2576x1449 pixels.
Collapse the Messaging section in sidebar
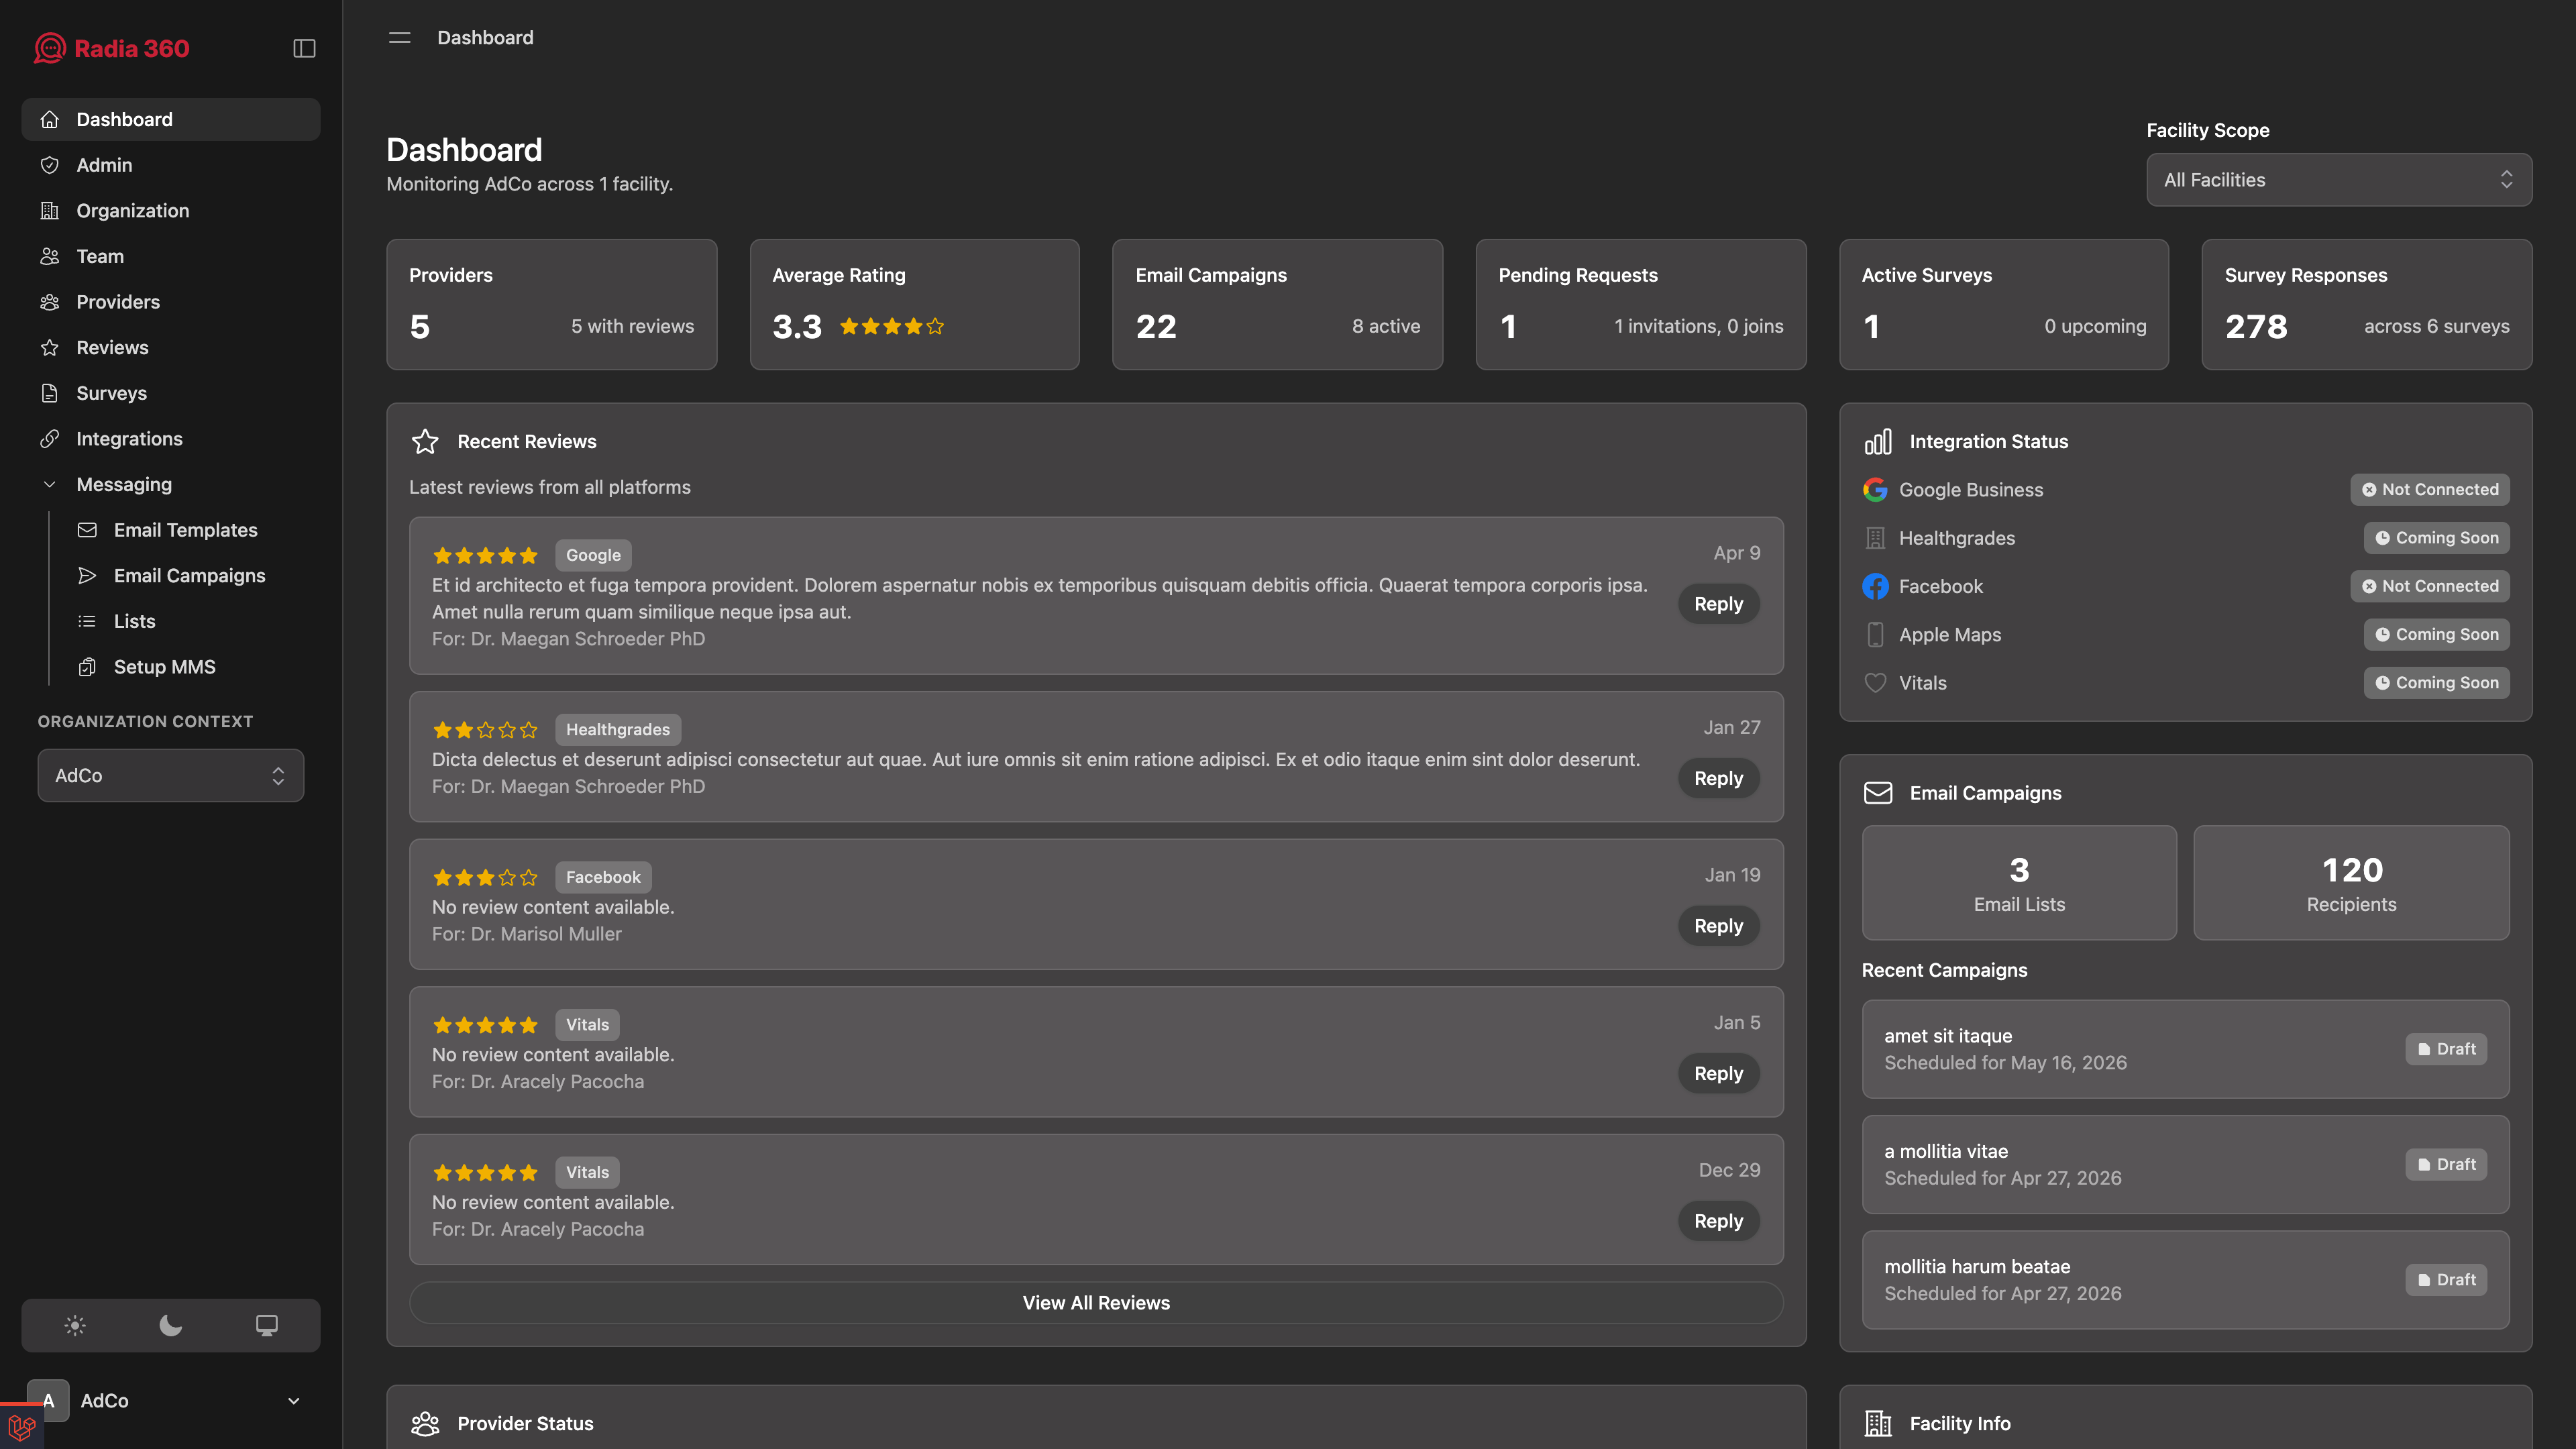tap(49, 484)
